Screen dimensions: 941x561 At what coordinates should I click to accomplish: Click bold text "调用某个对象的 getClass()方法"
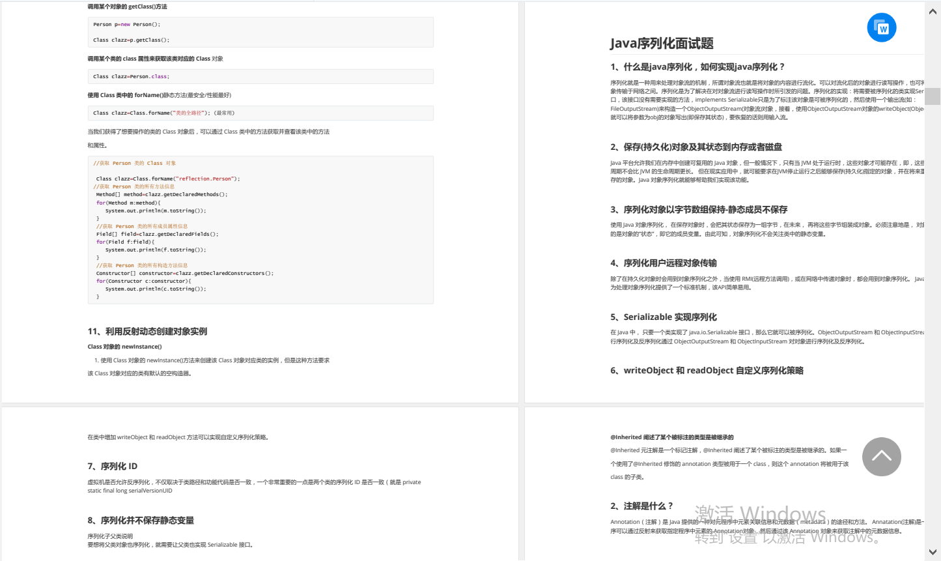pyautogui.click(x=128, y=7)
